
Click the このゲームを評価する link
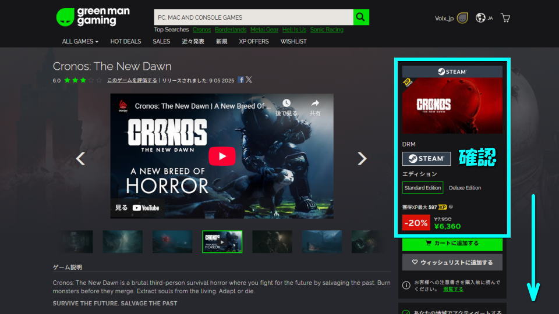tap(132, 80)
